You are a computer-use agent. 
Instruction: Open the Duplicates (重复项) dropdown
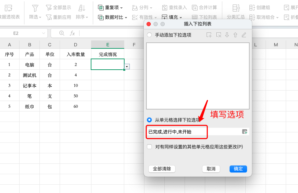coord(110,8)
